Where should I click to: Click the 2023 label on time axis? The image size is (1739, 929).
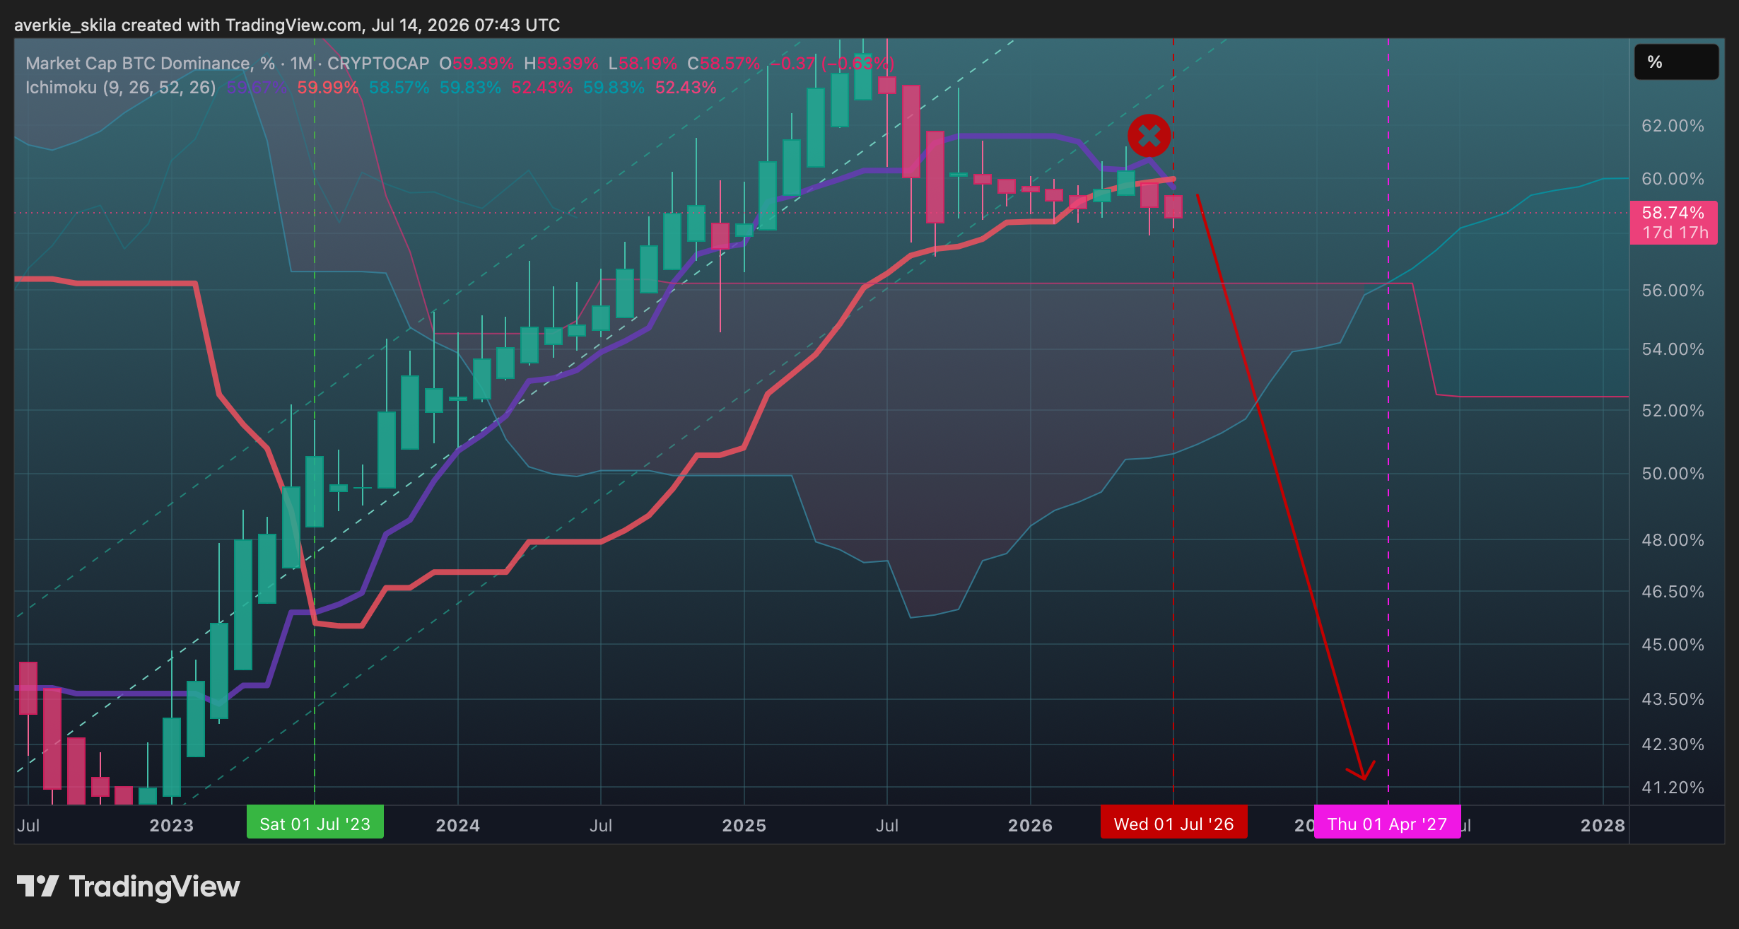[172, 825]
